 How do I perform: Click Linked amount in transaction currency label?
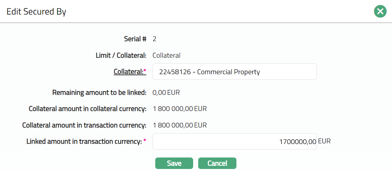[84, 142]
